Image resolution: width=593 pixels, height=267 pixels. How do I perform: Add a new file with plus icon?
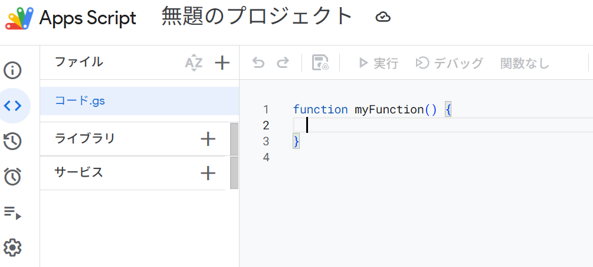pyautogui.click(x=222, y=63)
